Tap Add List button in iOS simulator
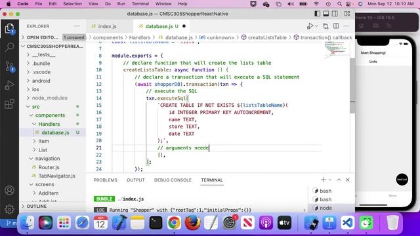The image size is (420, 236). (x=402, y=179)
